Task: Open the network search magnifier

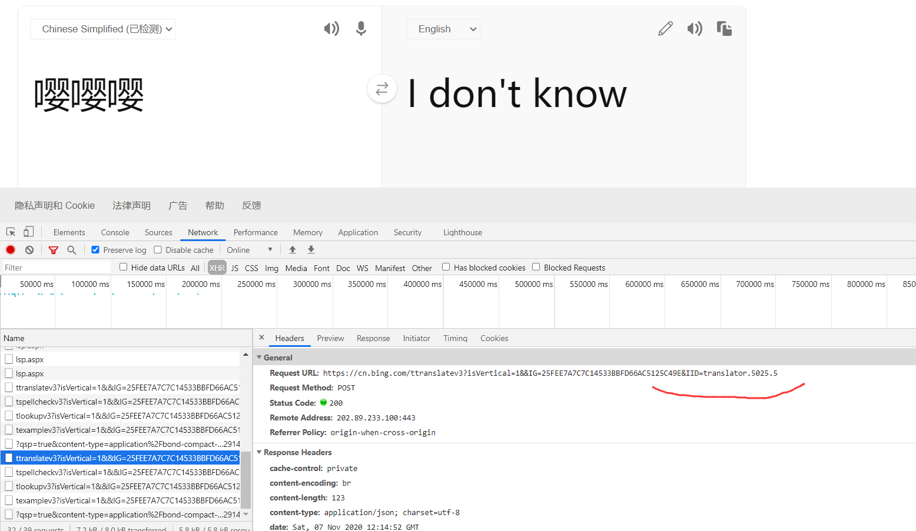Action: (x=72, y=250)
